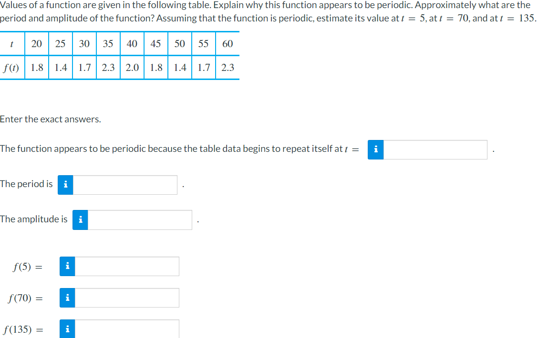Click inside the f(5) answer box

(x=126, y=266)
